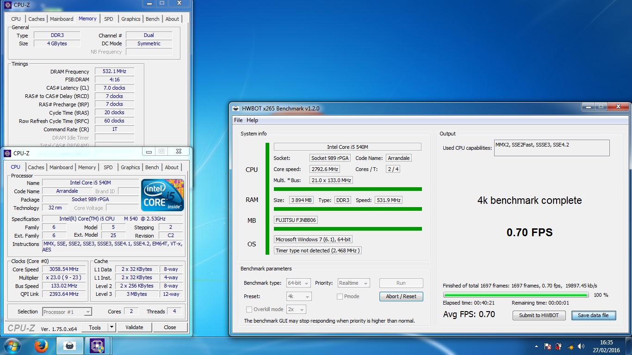The height and width of the screenshot is (355, 632).
Task: Click the 0.70 FPS result text
Action: tap(530, 232)
